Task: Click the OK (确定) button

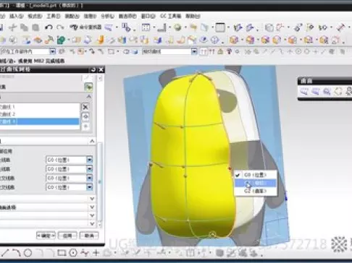Action: click(46, 236)
